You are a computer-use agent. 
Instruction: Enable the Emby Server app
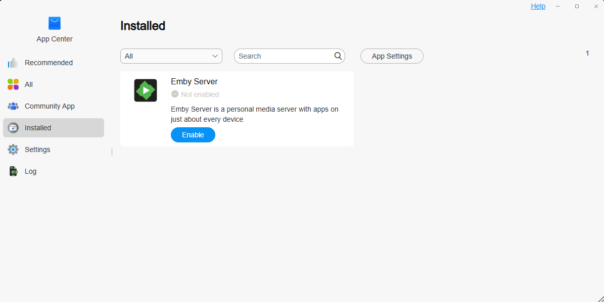[193, 135]
